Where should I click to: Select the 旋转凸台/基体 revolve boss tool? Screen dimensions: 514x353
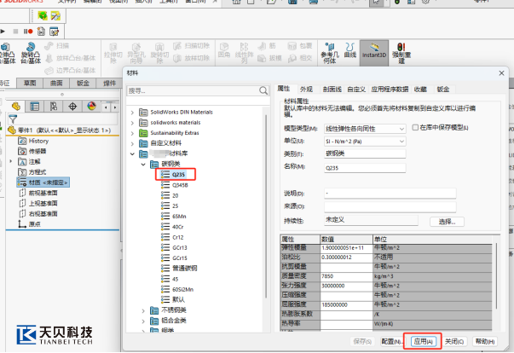31,53
